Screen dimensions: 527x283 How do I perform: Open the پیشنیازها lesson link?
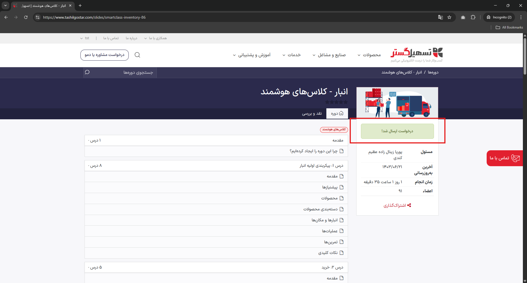tap(330, 187)
